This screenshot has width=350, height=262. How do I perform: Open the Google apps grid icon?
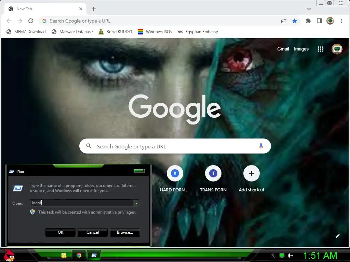click(321, 49)
